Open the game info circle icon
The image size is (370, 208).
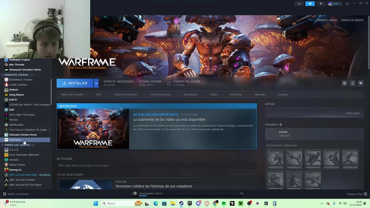(x=352, y=83)
